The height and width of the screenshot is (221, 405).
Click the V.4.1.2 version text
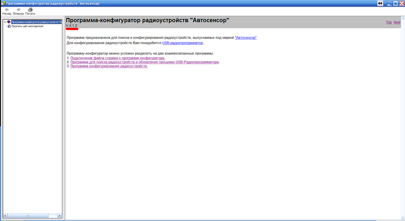click(71, 26)
